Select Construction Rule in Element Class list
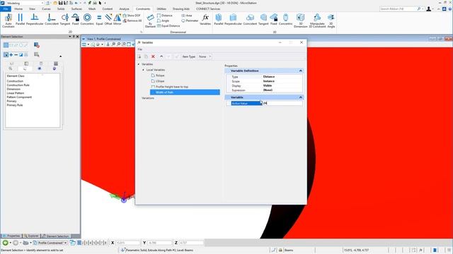453x254 pixels. coord(18,85)
